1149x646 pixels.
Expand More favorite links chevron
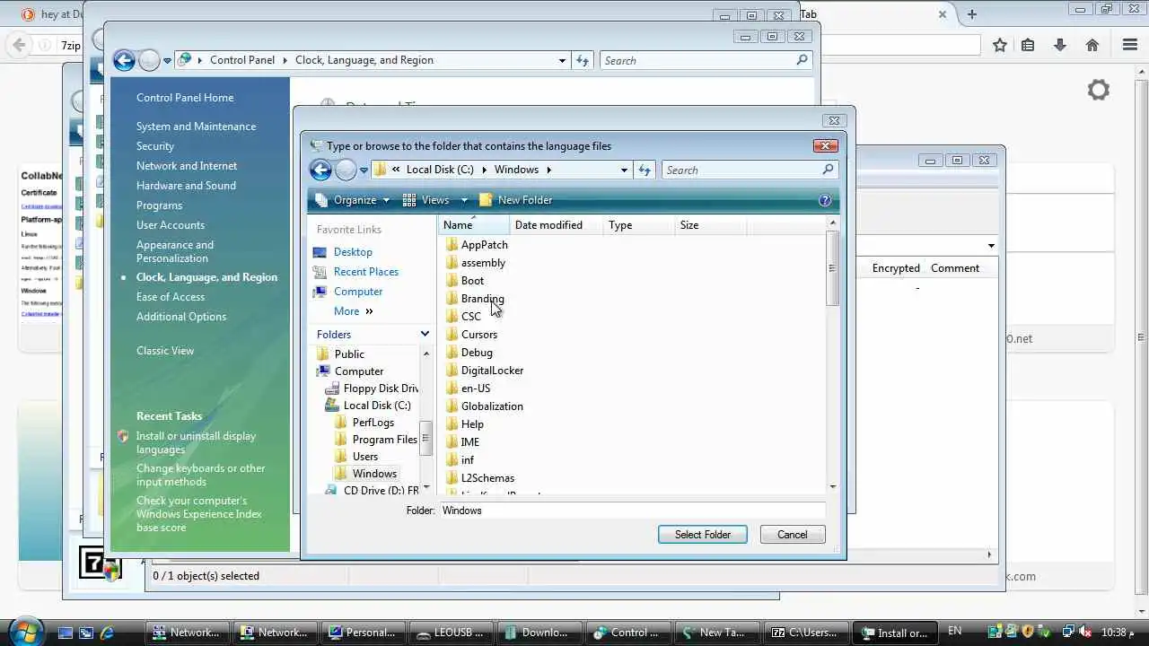point(369,311)
